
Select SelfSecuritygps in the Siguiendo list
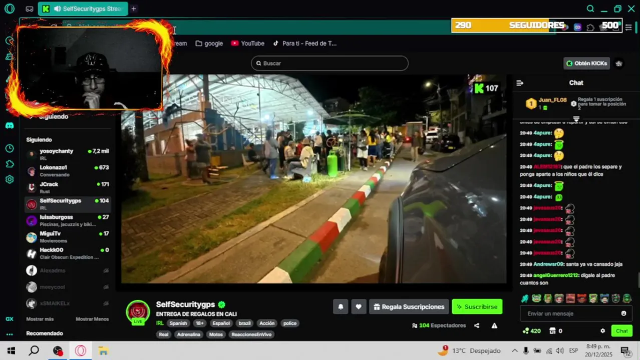[68, 203]
